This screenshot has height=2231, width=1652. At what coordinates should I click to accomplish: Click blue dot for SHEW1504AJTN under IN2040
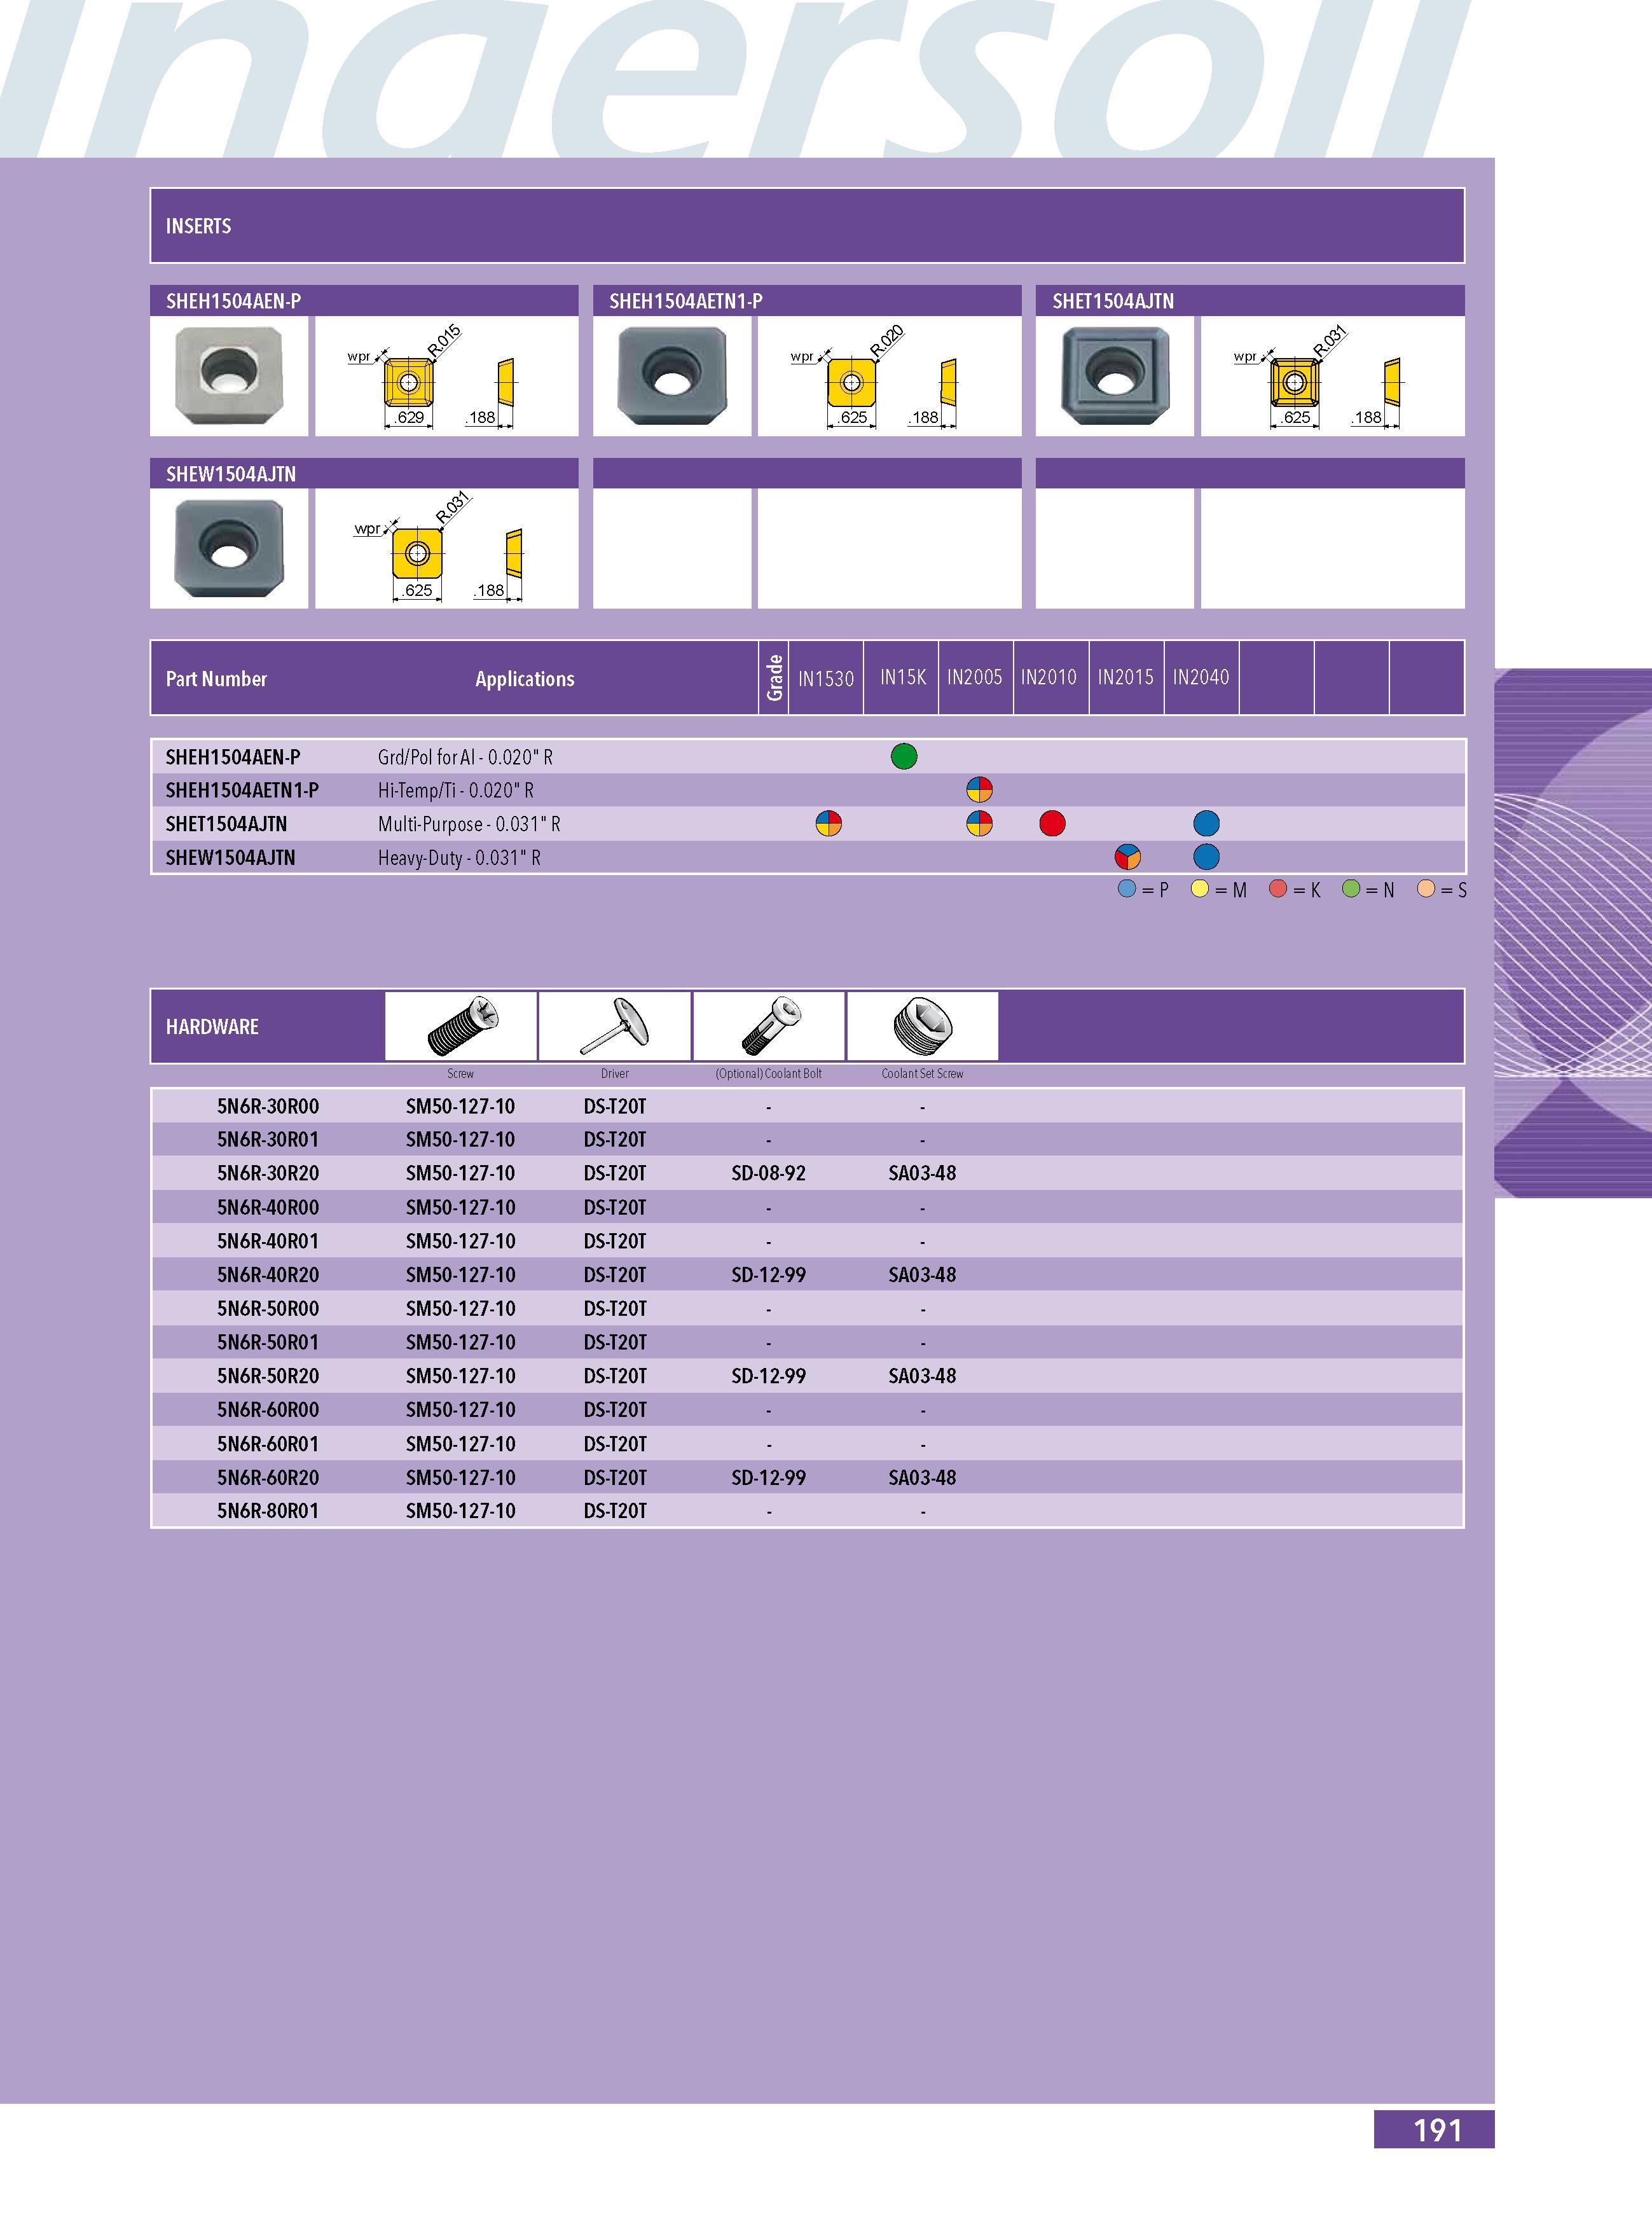(x=1207, y=857)
